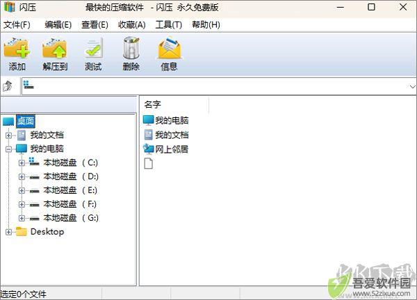Go up one folder level arrow icon
The height and width of the screenshot is (300, 417).
click(8, 86)
